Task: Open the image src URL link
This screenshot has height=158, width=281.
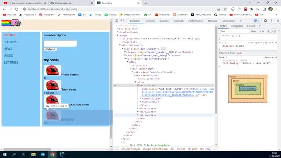Action: coord(177,92)
